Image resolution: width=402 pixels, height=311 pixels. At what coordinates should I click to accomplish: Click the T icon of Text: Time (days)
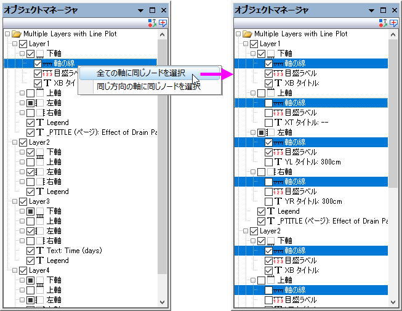tap(40, 251)
